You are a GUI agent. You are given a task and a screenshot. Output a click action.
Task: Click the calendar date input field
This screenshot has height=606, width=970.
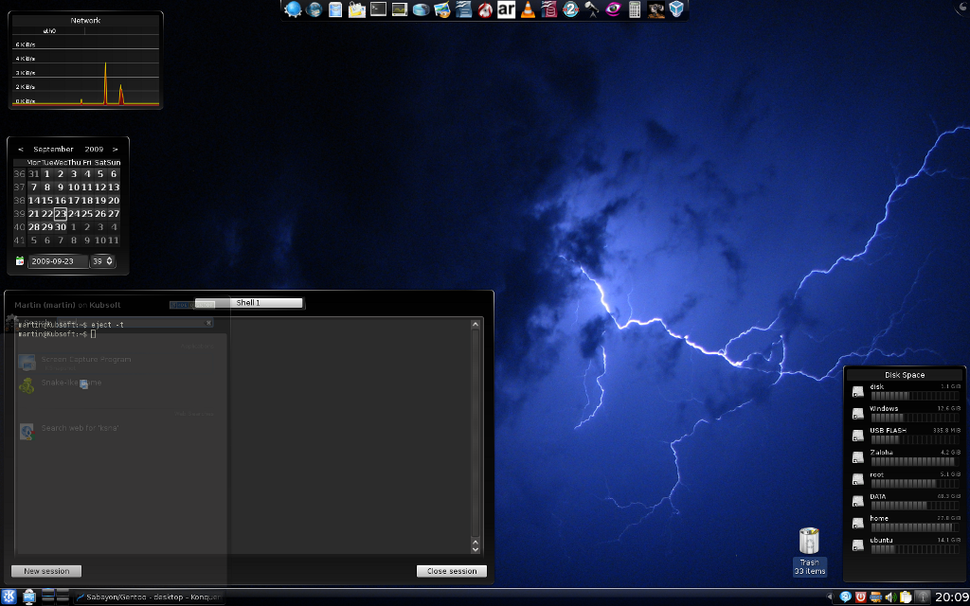pyautogui.click(x=57, y=261)
